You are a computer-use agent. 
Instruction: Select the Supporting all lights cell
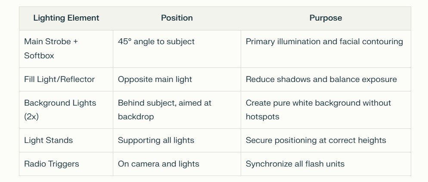177,140
